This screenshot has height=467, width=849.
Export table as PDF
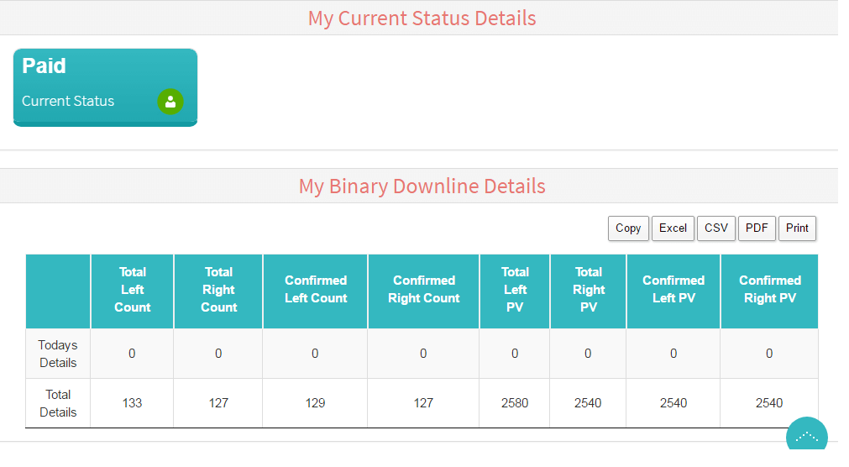[757, 228]
